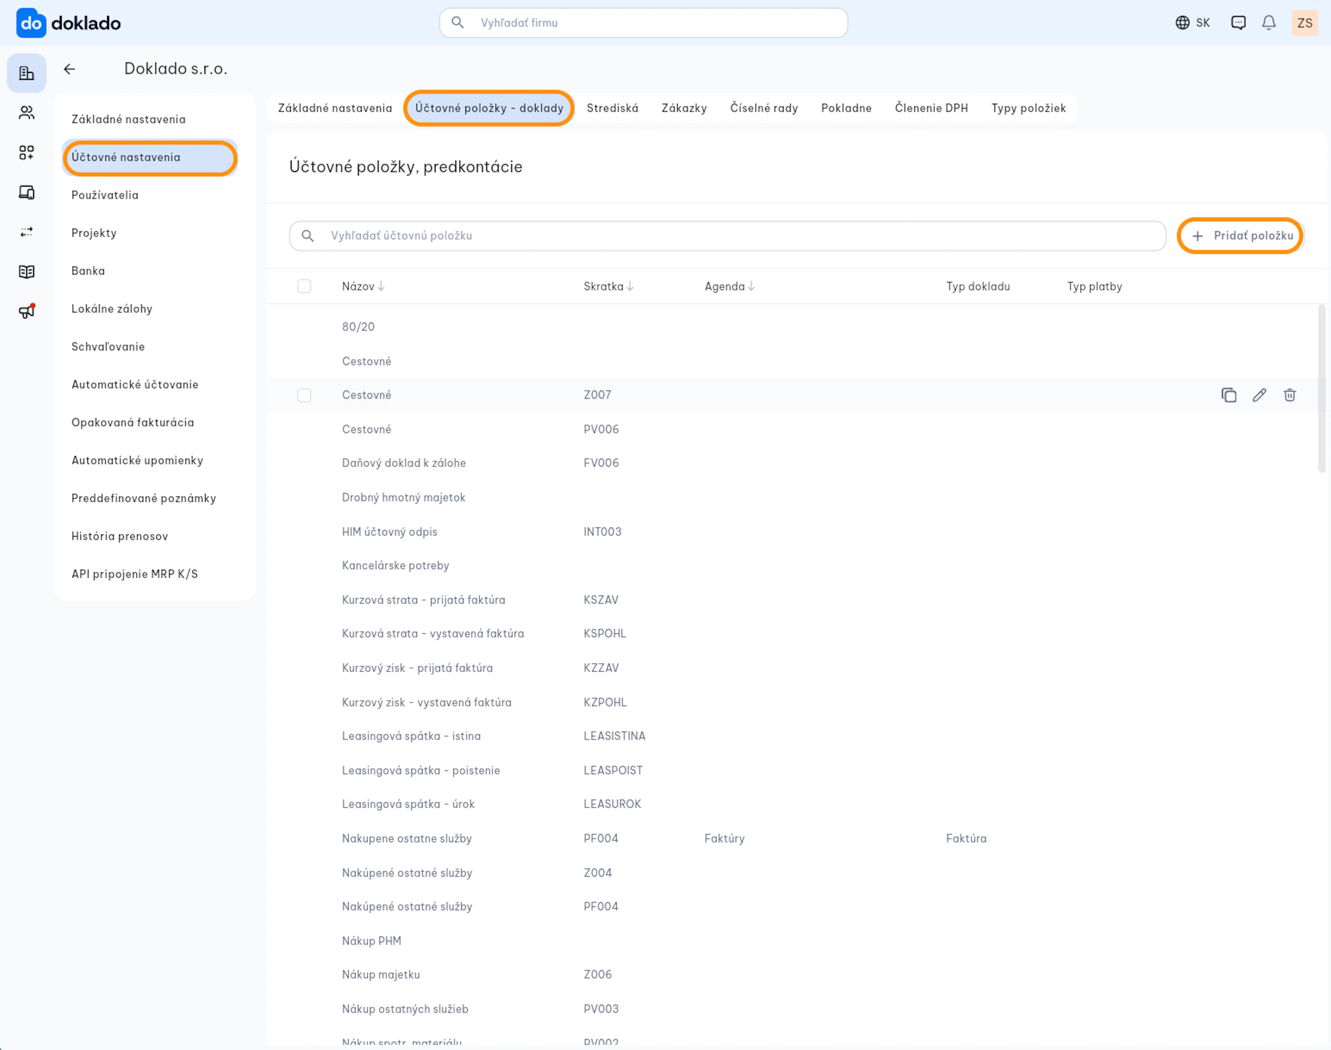Switch to Číselné rady tab

[x=764, y=108]
